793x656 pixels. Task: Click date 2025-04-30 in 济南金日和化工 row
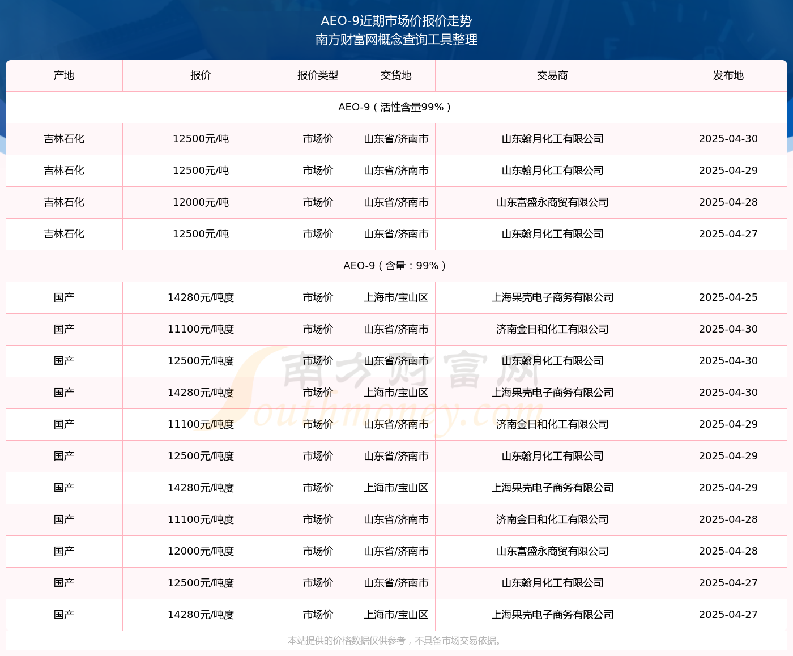pyautogui.click(x=728, y=329)
